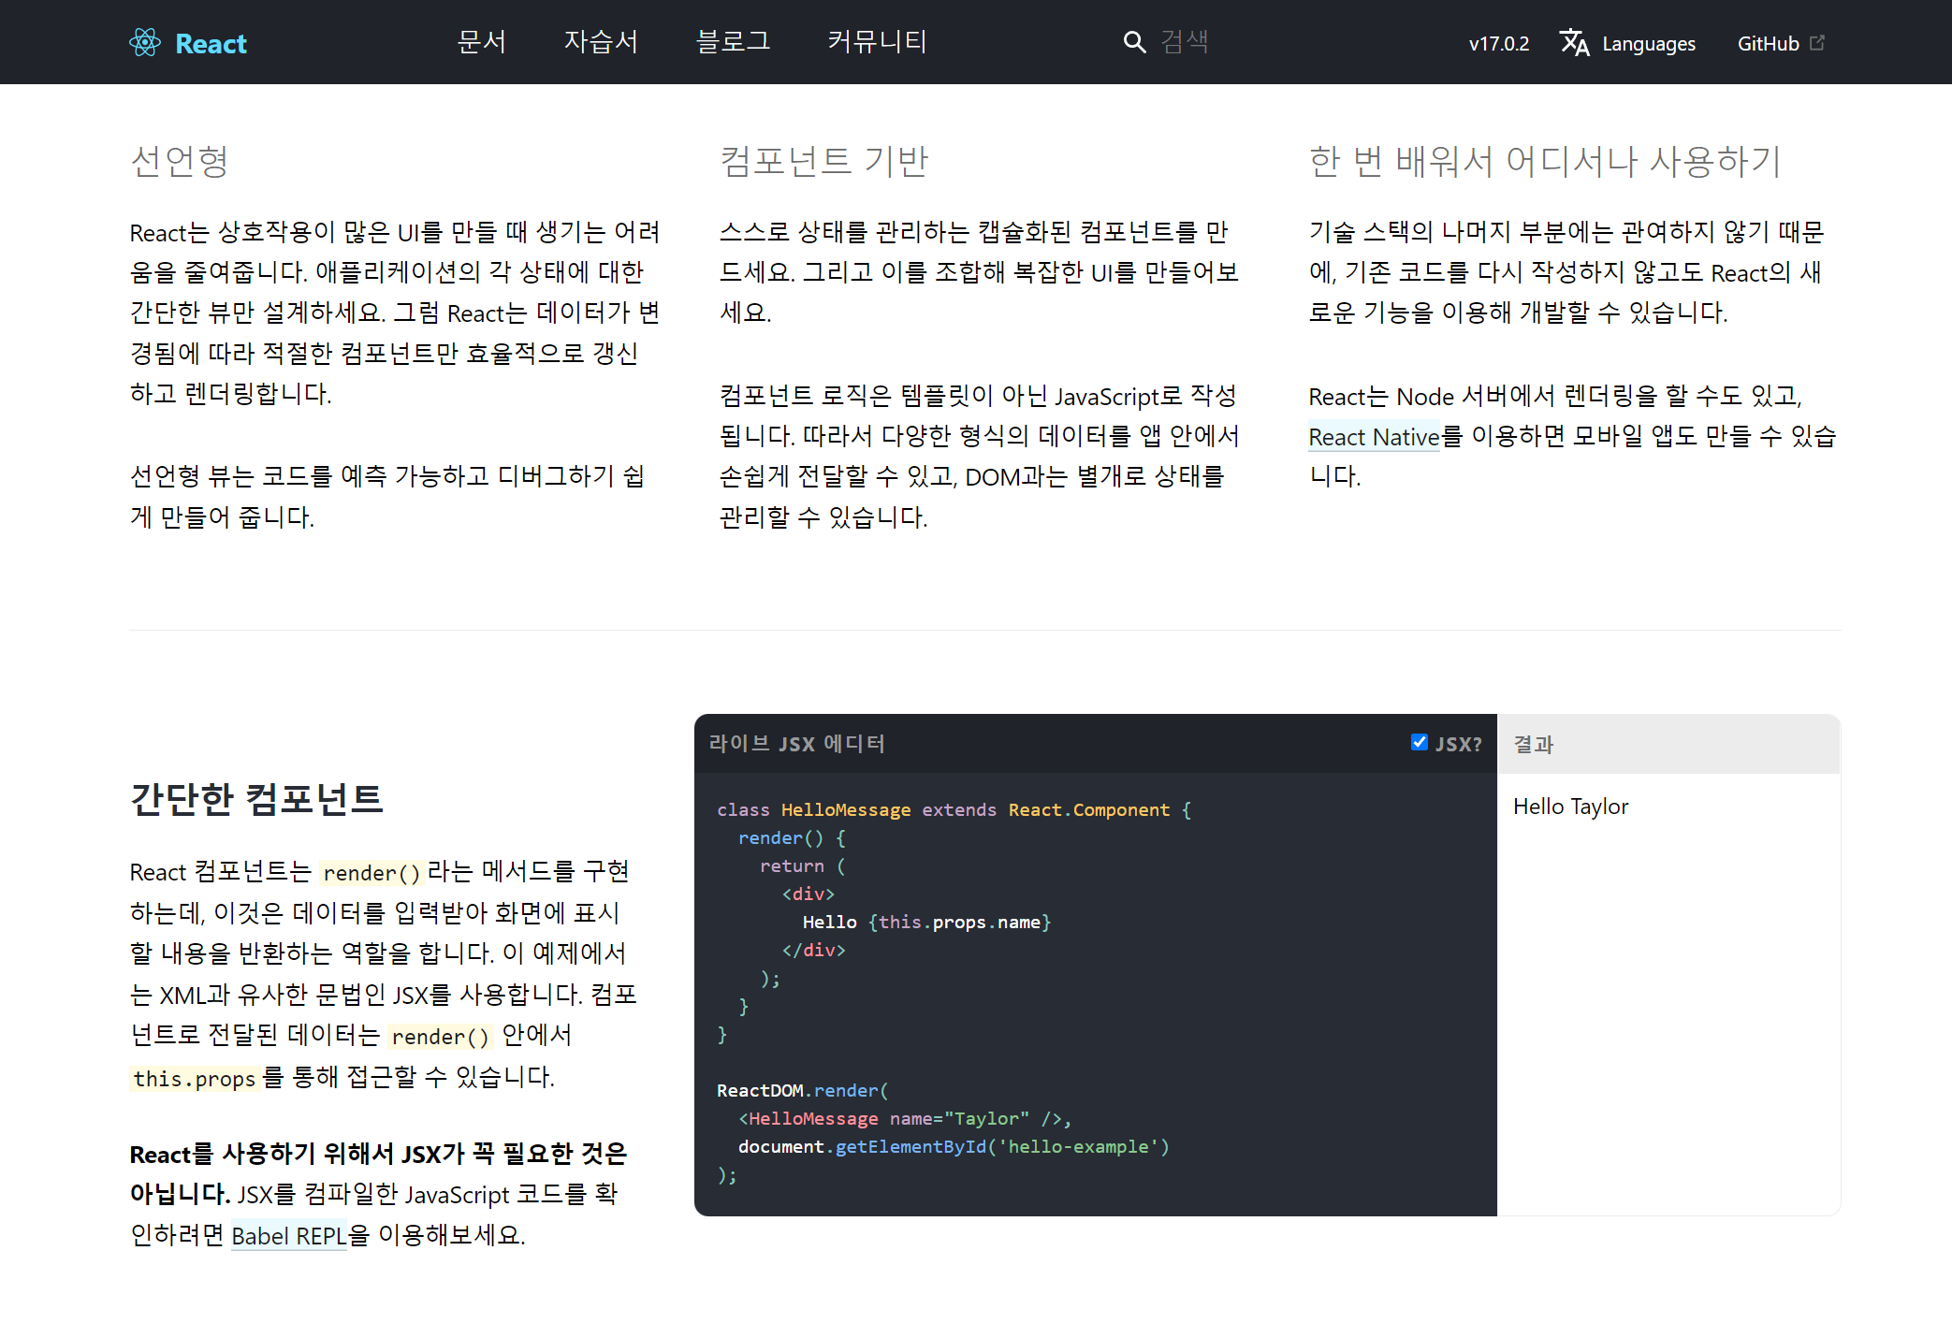This screenshot has height=1338, width=1952.
Task: Click the React atom logo icon
Action: point(145,42)
